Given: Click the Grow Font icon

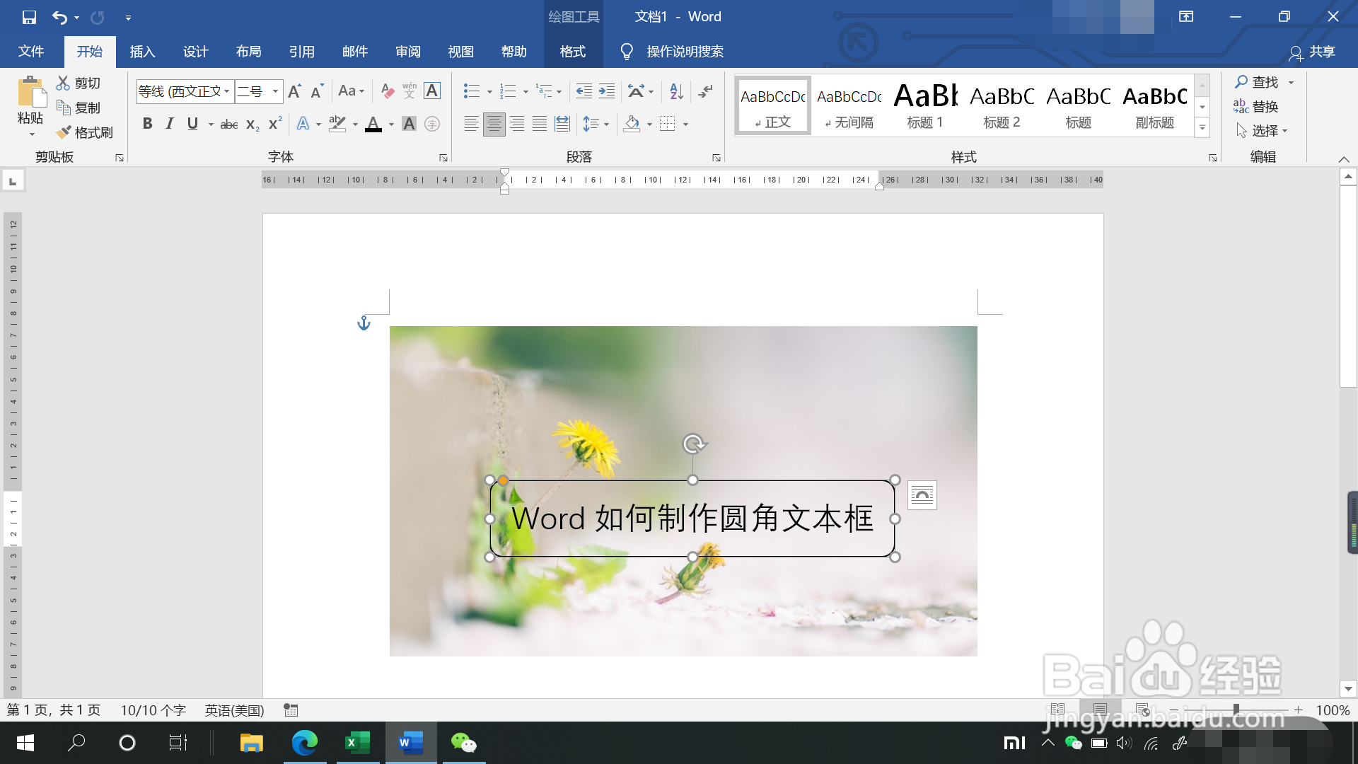Looking at the screenshot, I should (295, 91).
